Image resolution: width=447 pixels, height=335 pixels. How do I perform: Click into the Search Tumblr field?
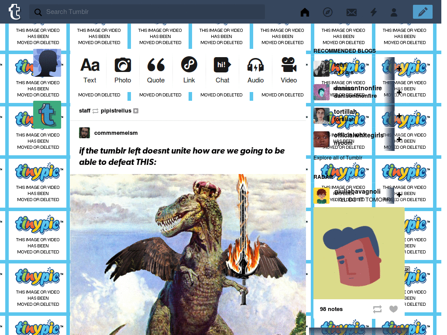pyautogui.click(x=147, y=12)
